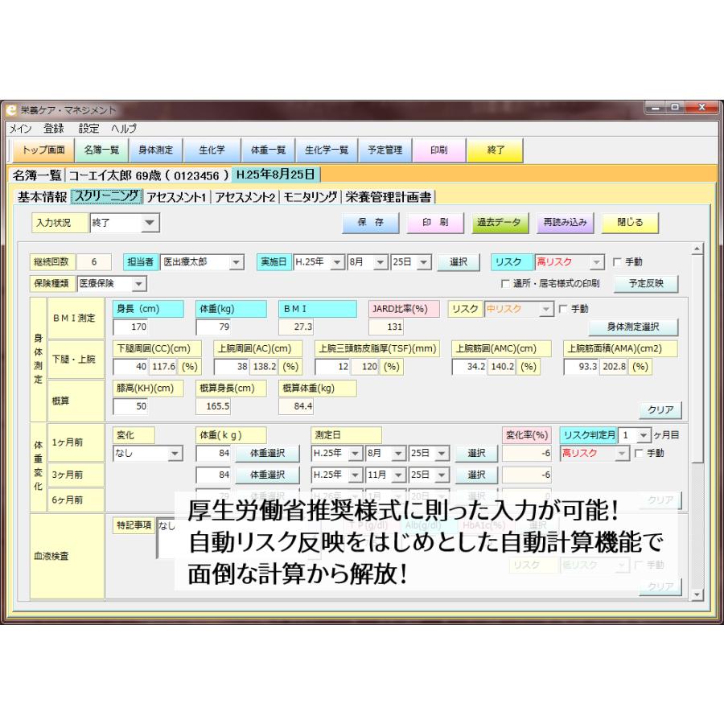Viewport: 724px width, 724px height.
Task: Click the 予定管理 toolbar button
Action: coord(382,149)
